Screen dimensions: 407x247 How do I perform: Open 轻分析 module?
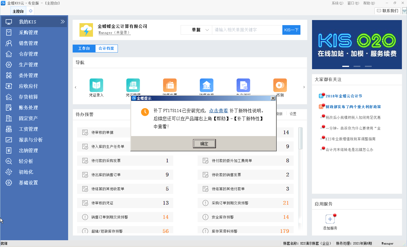(x=34, y=161)
